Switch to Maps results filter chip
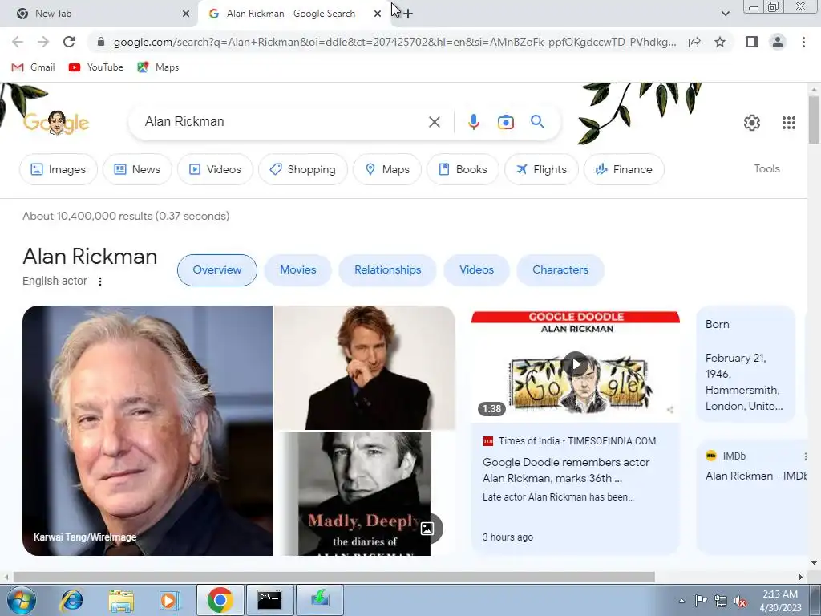The width and height of the screenshot is (821, 616). click(x=387, y=169)
